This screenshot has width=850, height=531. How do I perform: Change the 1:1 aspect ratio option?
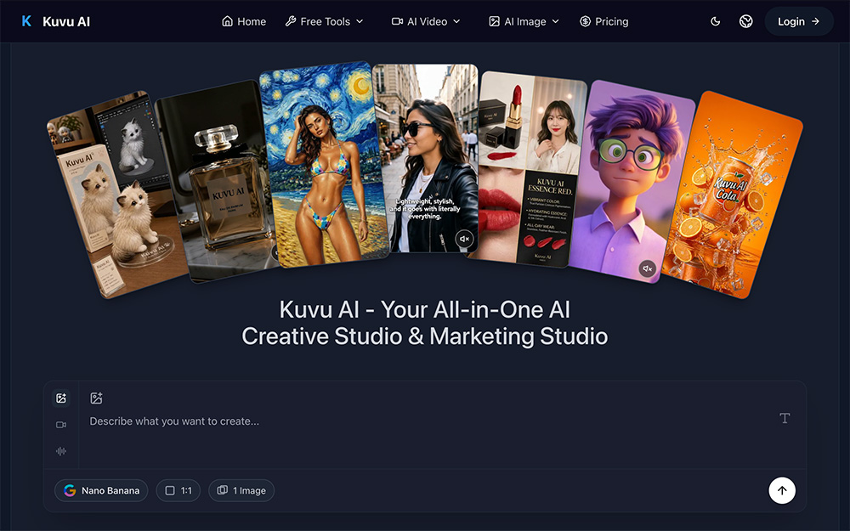coord(178,490)
